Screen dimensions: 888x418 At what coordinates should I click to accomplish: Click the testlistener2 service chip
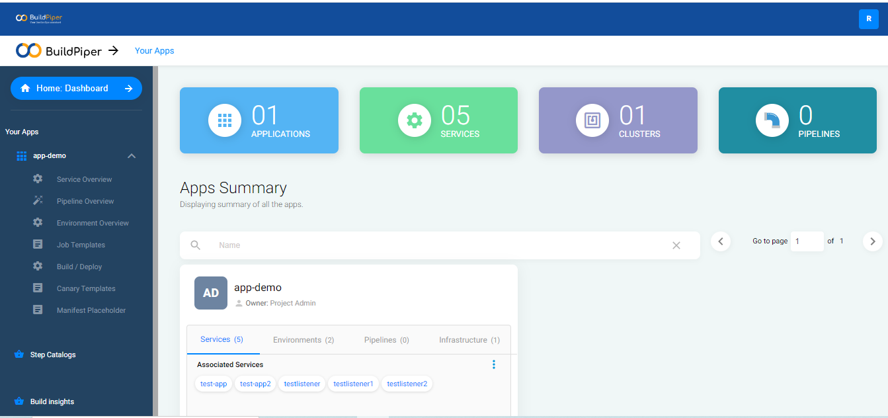(x=407, y=384)
